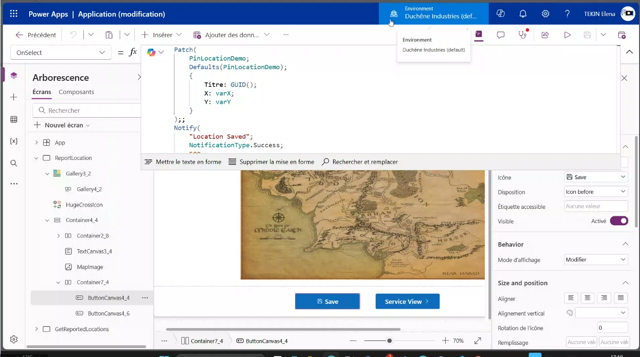
Task: Open the app launcher waffle icon
Action: pos(14,14)
